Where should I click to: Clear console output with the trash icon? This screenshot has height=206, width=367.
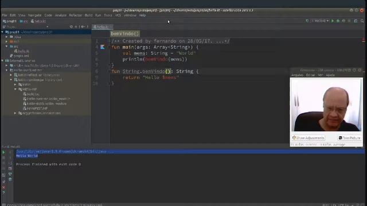[10, 179]
